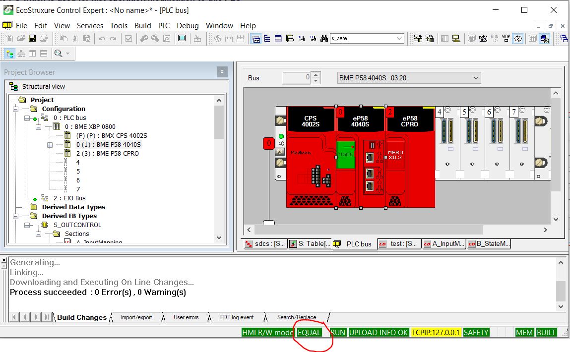Open the BME P58 4040S CPU dropdown
This screenshot has height=352, width=570.
409,78
